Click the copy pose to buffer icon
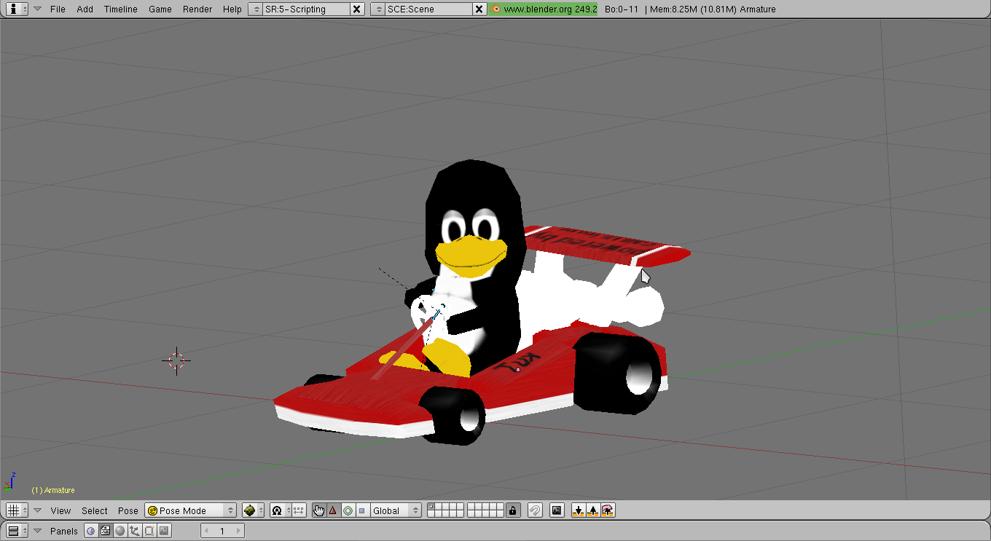Image resolution: width=991 pixels, height=541 pixels. tap(579, 510)
